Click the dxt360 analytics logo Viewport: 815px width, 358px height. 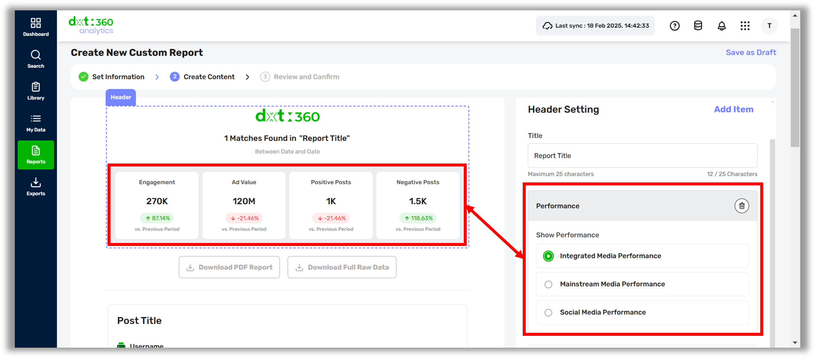click(x=91, y=25)
